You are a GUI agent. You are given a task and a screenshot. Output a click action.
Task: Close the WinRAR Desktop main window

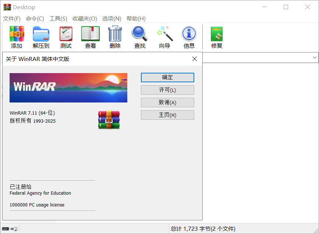pos(308,7)
